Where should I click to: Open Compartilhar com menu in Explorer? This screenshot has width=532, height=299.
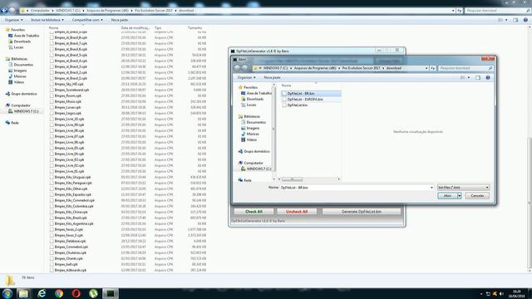pos(87,20)
